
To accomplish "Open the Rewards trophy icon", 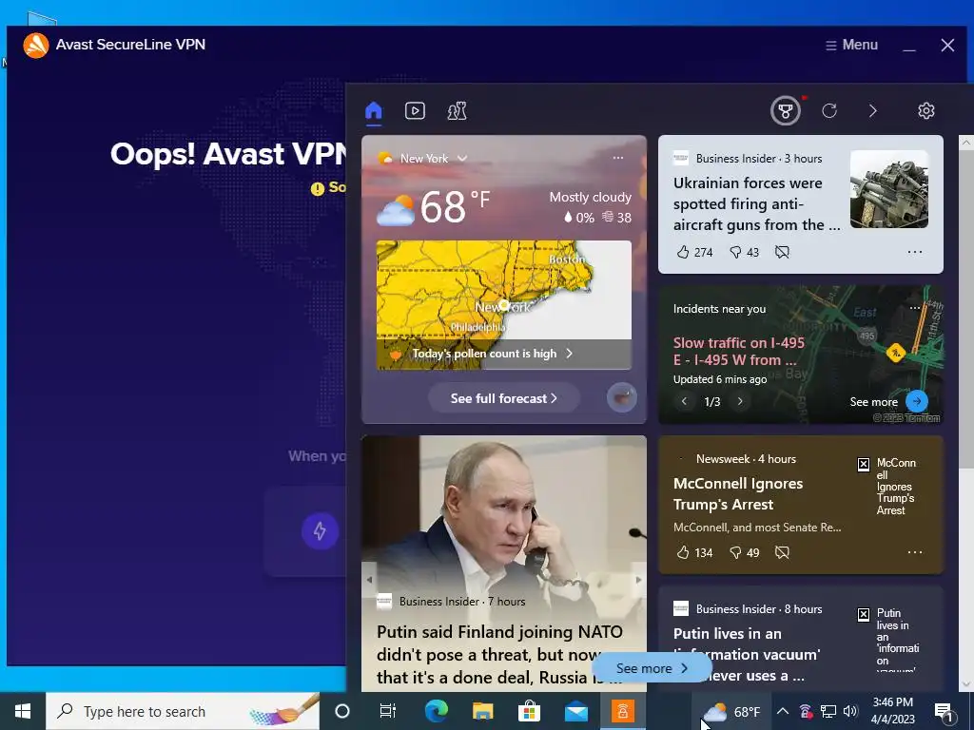I will pyautogui.click(x=785, y=111).
